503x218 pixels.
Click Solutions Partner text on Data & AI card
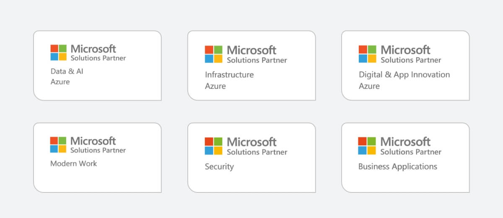point(98,58)
